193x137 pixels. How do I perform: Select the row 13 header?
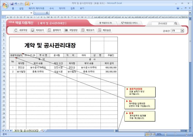(x=4, y=68)
